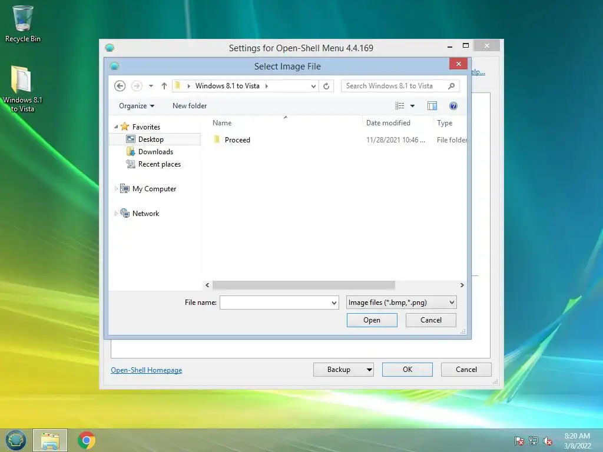Image resolution: width=603 pixels, height=452 pixels.
Task: Click OK in Open-Shell settings window
Action: tap(407, 370)
